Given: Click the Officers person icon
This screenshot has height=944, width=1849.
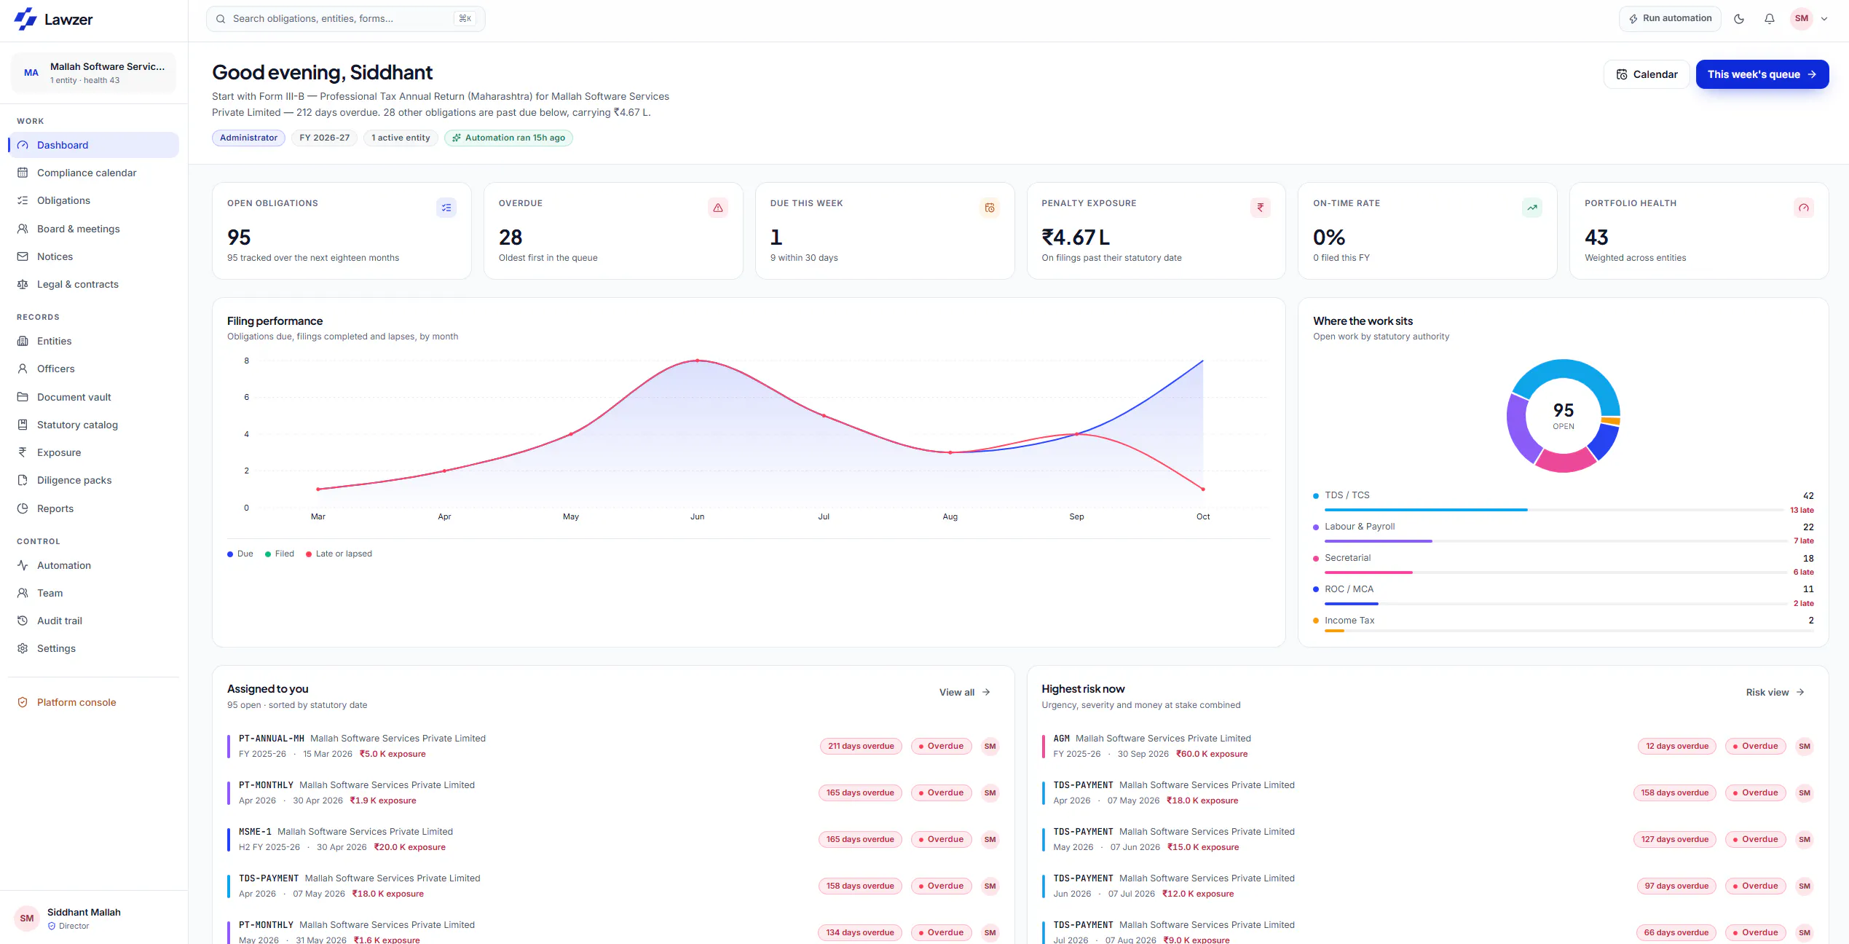Looking at the screenshot, I should (23, 369).
